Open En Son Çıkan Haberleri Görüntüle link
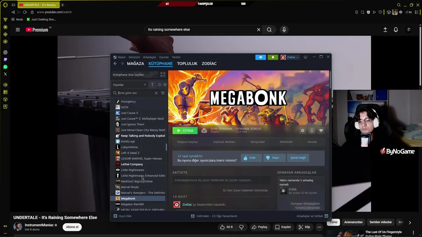 [x=245, y=190]
